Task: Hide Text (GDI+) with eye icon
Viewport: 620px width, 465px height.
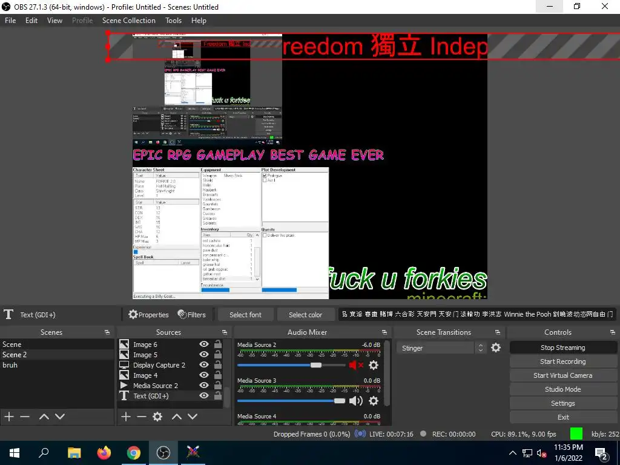Action: (204, 395)
